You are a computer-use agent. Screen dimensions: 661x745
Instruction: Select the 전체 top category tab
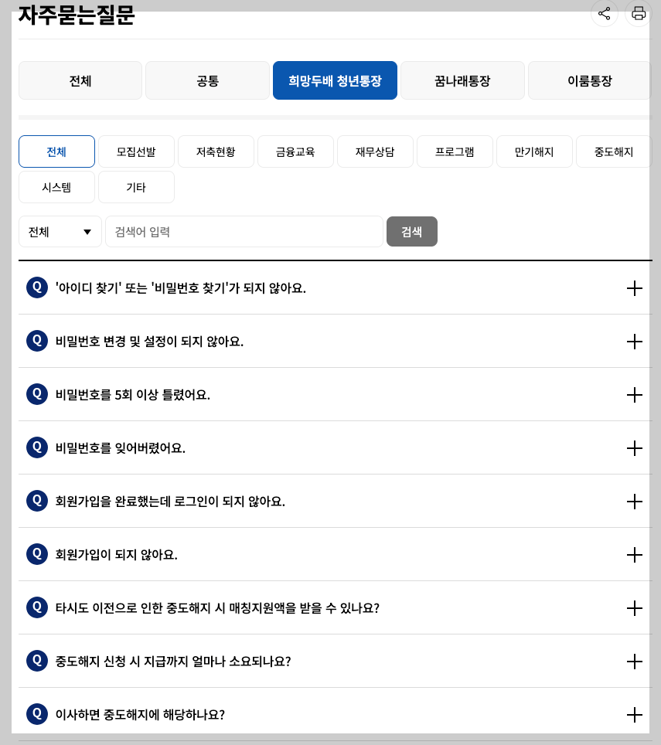tap(80, 80)
